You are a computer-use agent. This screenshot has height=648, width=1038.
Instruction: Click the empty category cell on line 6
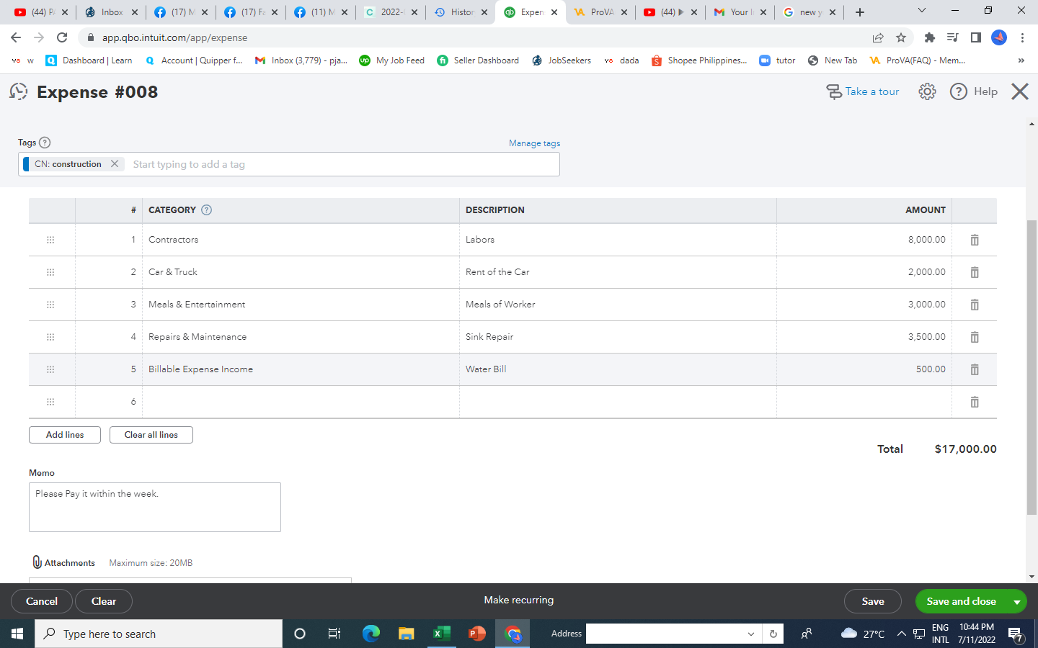[301, 402]
